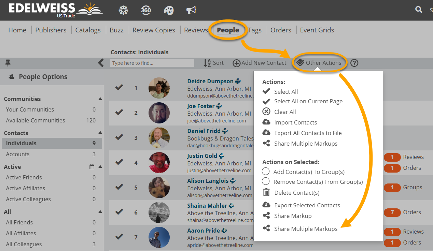The image size is (433, 251).
Task: Click Joe Foster's profile photo
Action: pos(159,113)
